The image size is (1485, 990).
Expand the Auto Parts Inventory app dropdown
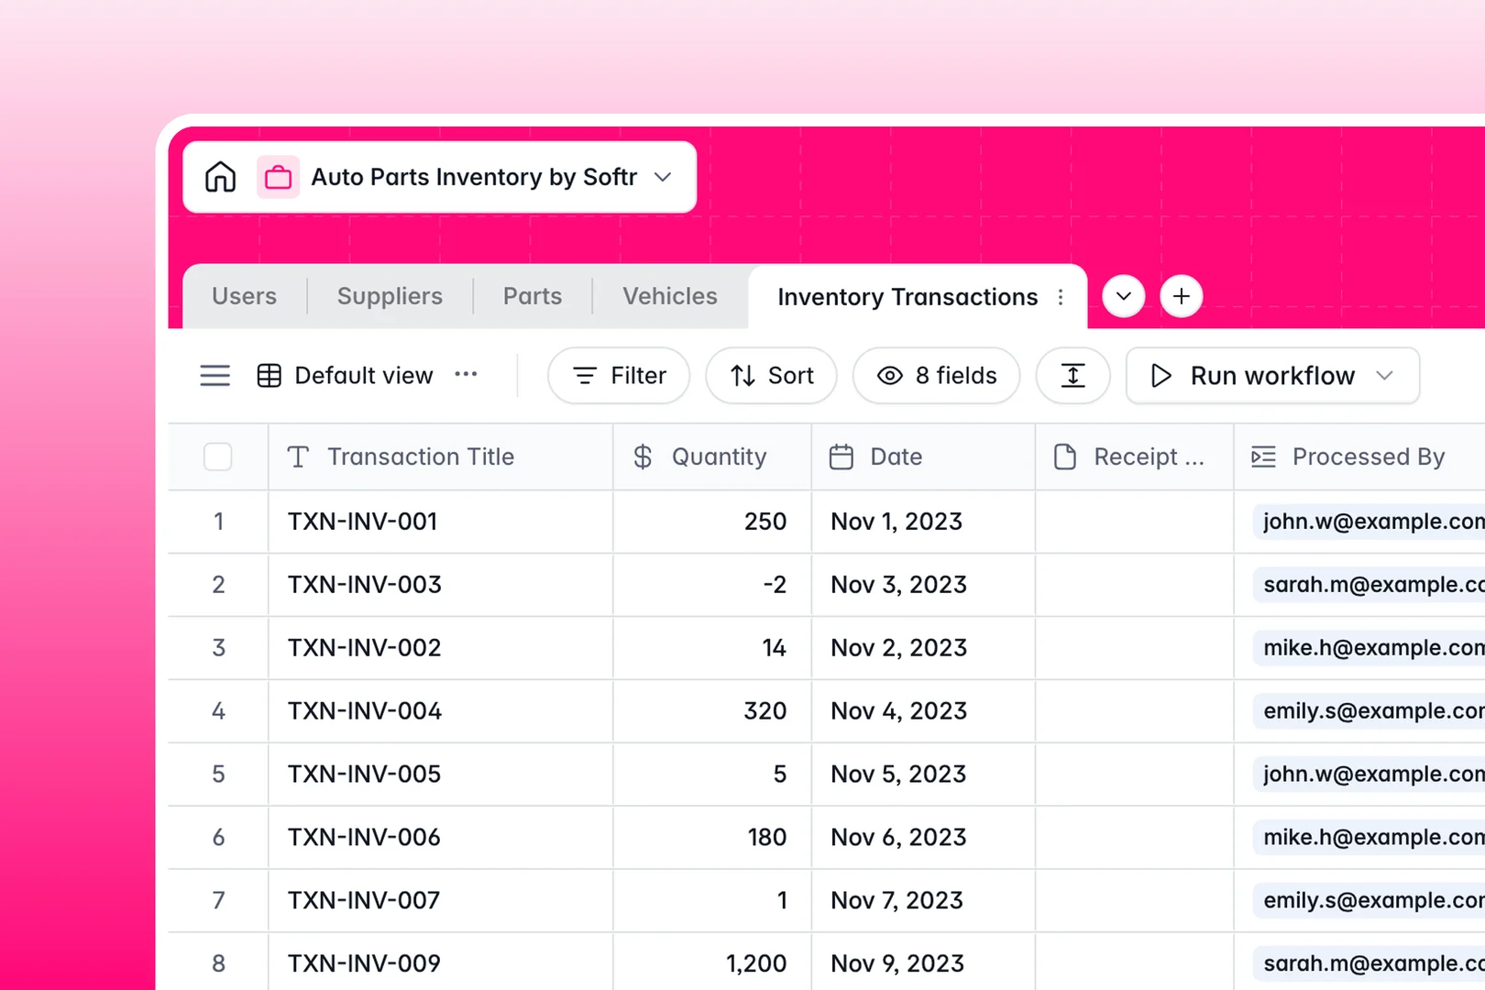click(x=663, y=177)
